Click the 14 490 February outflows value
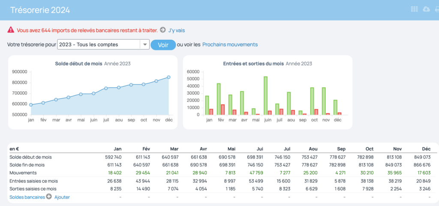The image size is (439, 206). [143, 189]
